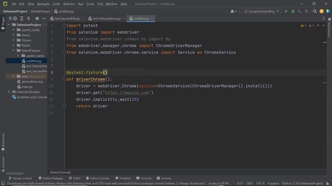Open the File menu
Image resolution: width=332 pixels, height=186 pixels.
(14, 4)
